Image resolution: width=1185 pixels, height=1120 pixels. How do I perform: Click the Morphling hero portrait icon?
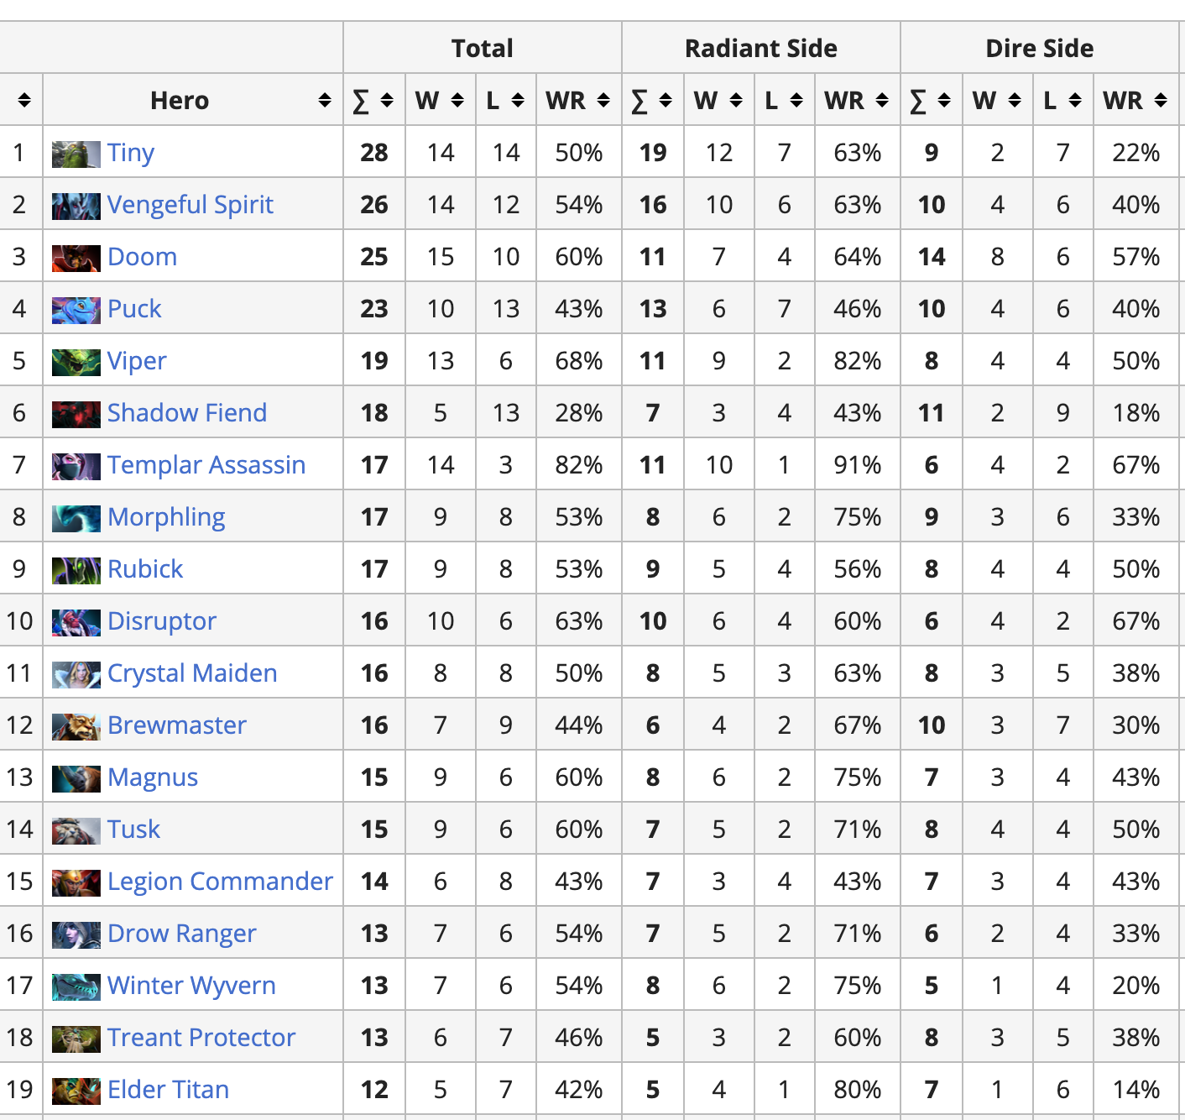pyautogui.click(x=76, y=518)
